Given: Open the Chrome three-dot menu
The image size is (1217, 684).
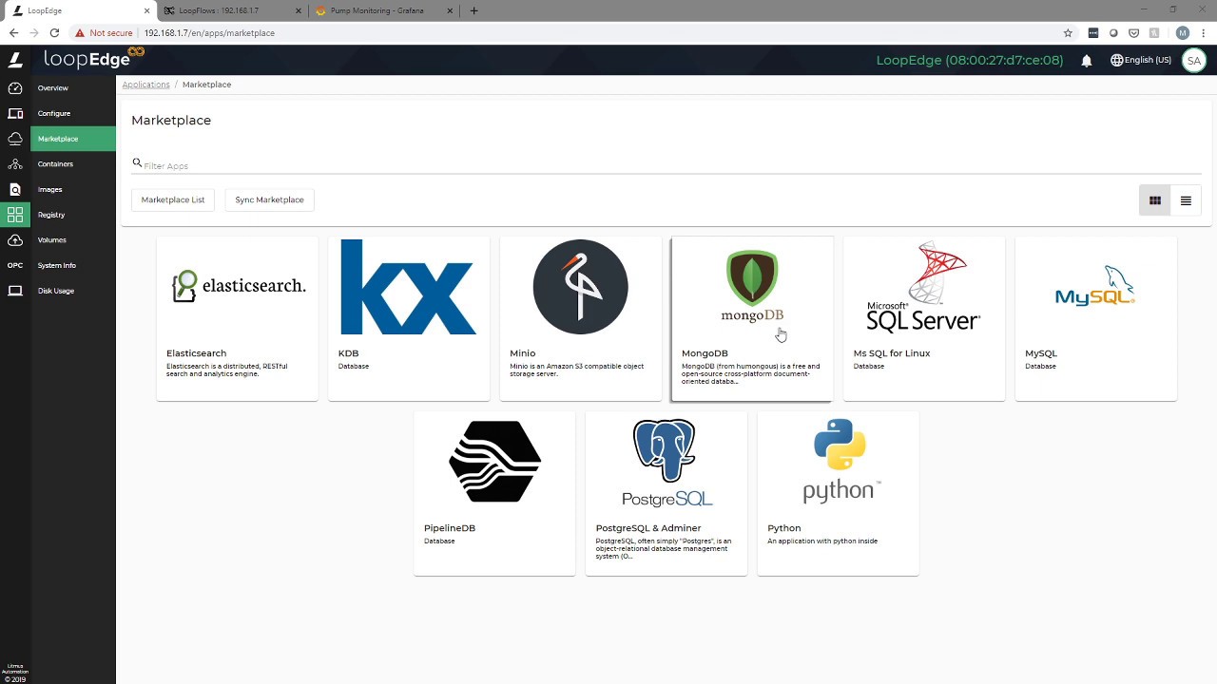Looking at the screenshot, I should pyautogui.click(x=1203, y=32).
